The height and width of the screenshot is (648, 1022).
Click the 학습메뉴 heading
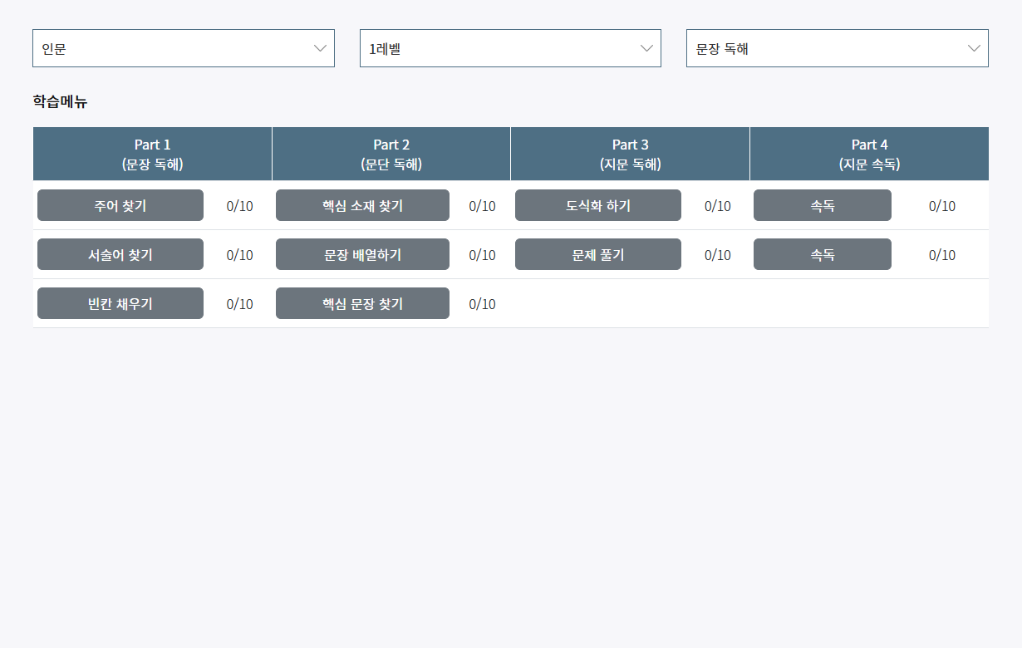coord(60,101)
